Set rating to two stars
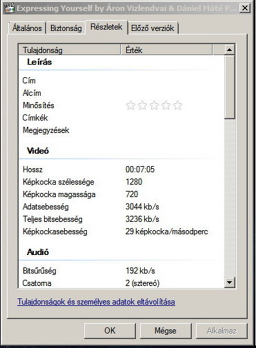The width and height of the screenshot is (256, 348). click(x=142, y=105)
